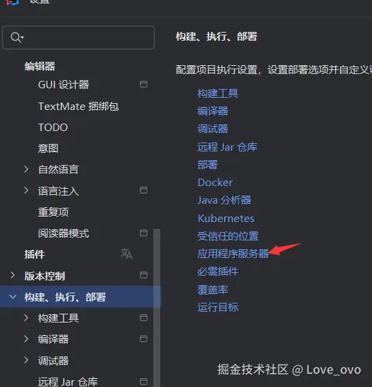Click the project-level icon beside 构建工具 in tree
372x387 pixels.
click(x=143, y=318)
